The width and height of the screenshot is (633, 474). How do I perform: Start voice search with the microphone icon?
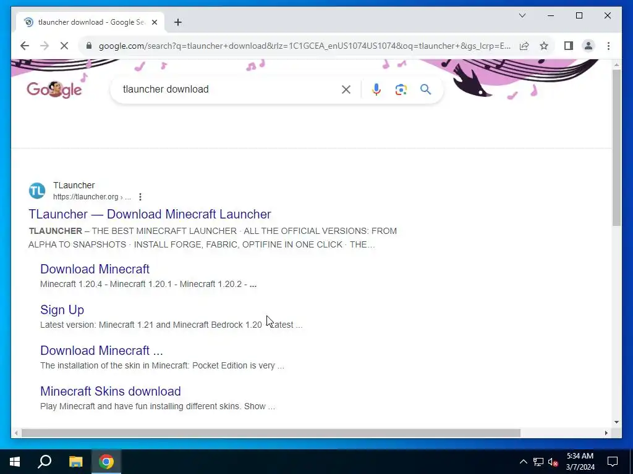point(376,89)
